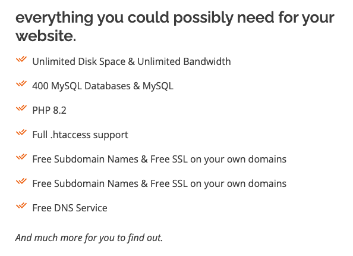Select the '400 MySQL Databases' text

tap(81, 86)
